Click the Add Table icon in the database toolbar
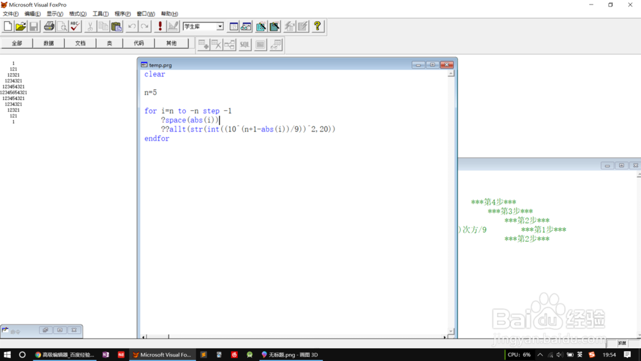641x361 pixels. (x=204, y=44)
